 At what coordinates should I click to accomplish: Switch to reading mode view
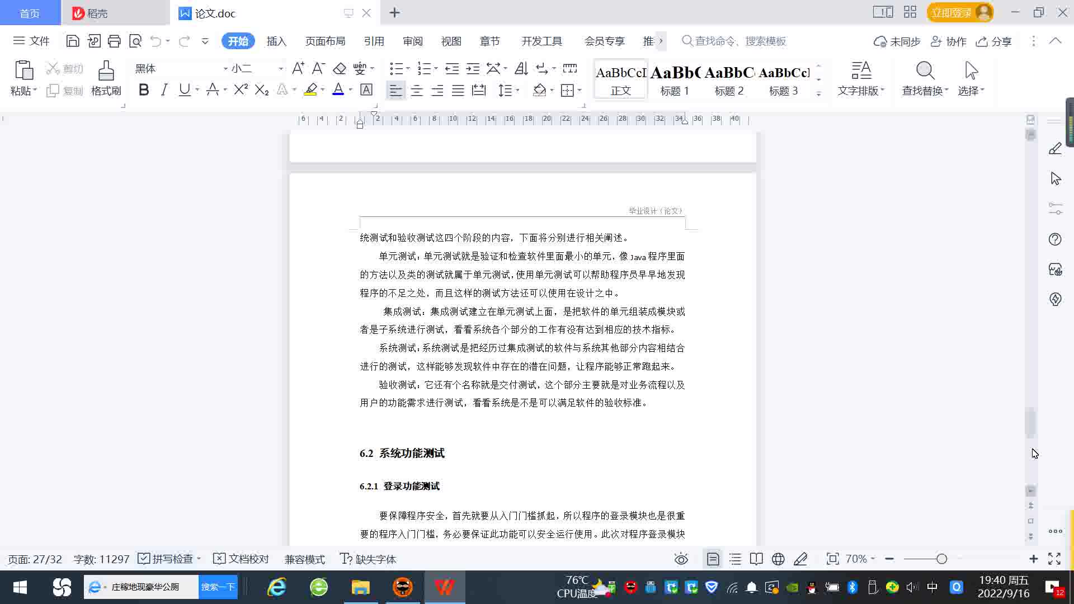tap(756, 559)
